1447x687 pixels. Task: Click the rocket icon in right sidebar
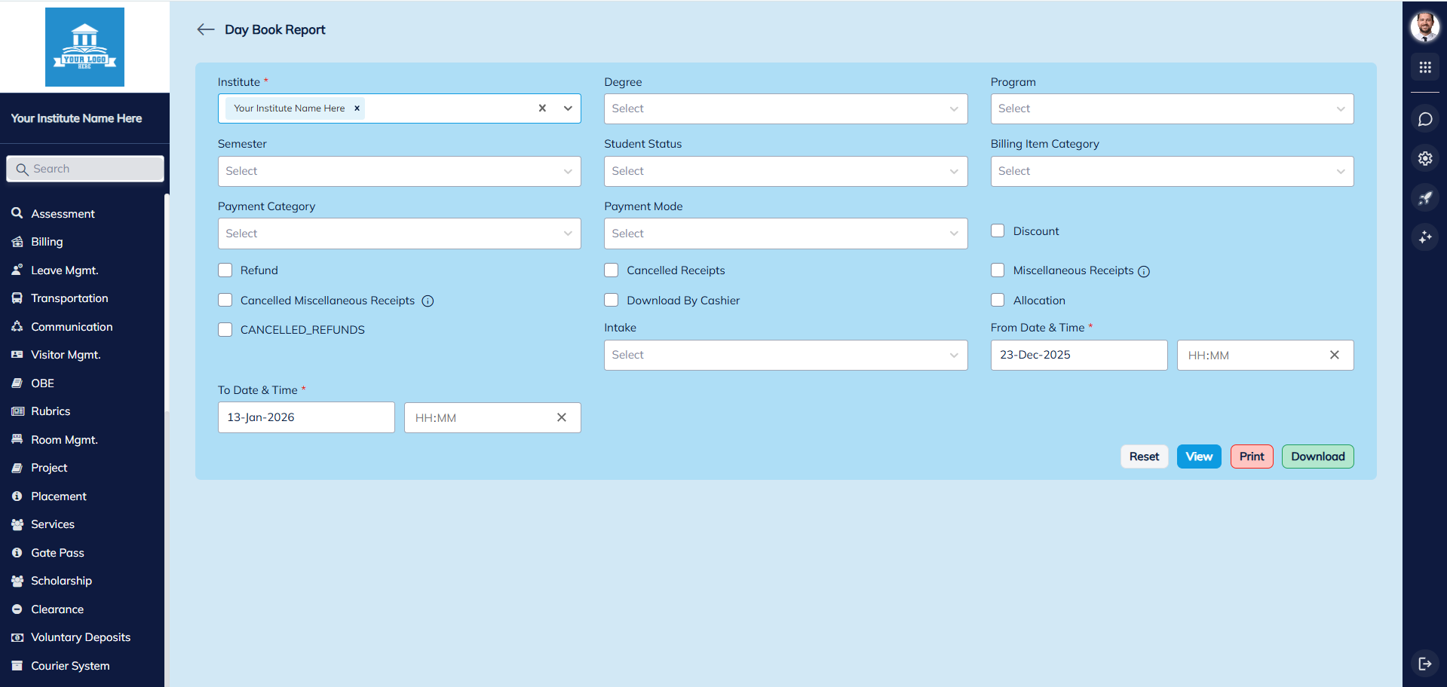tap(1424, 198)
